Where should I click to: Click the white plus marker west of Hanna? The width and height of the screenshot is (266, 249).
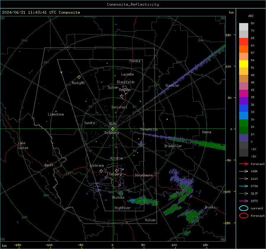(167, 119)
